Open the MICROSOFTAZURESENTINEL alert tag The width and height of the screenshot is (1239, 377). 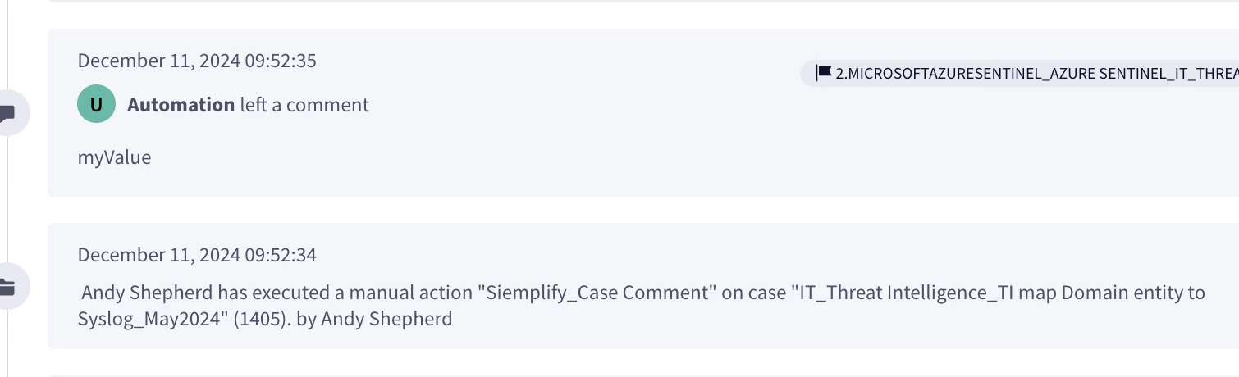tap(1019, 72)
